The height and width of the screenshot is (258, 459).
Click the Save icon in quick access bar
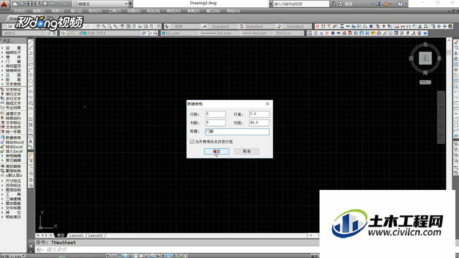point(30,4)
